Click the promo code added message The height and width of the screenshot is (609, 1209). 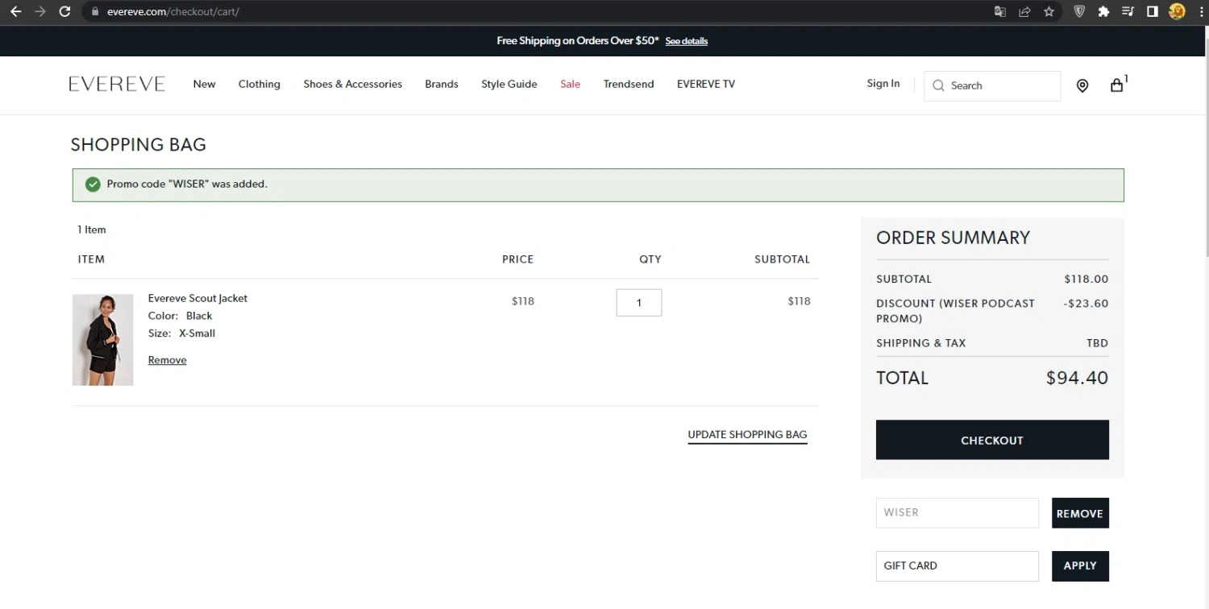point(187,184)
